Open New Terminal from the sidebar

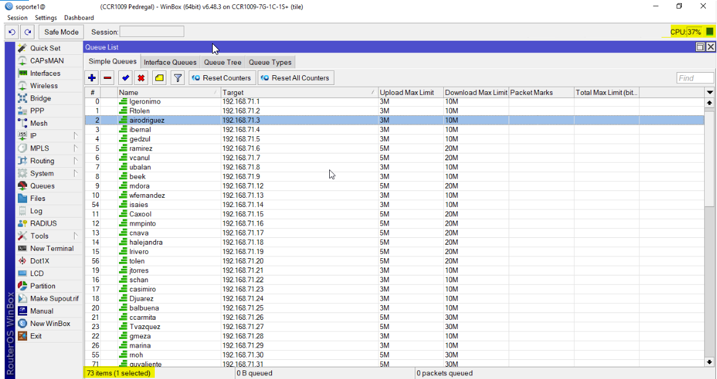[x=51, y=248]
